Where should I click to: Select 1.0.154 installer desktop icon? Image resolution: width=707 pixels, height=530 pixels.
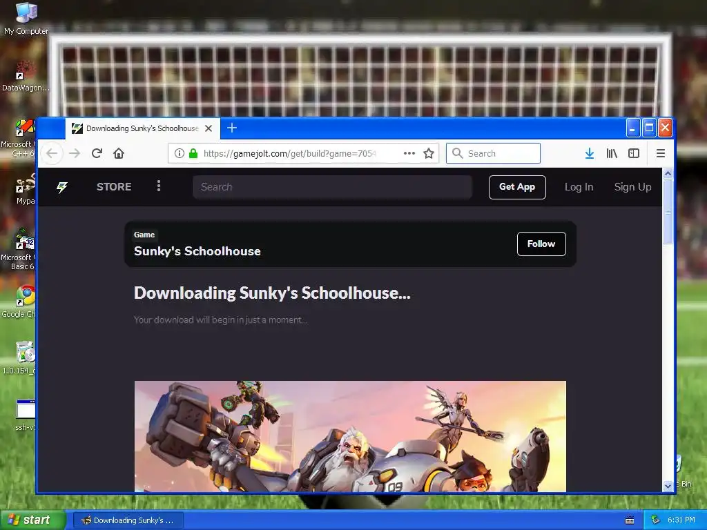[x=20, y=358]
